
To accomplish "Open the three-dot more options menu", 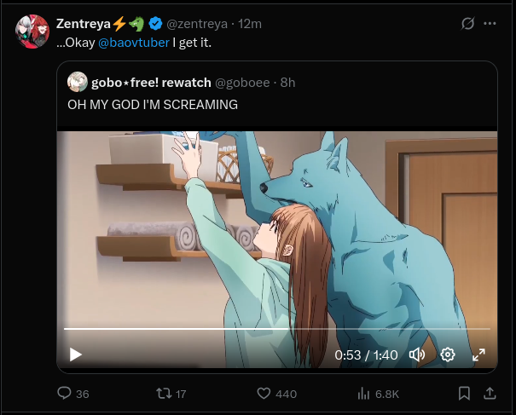I will pyautogui.click(x=490, y=23).
